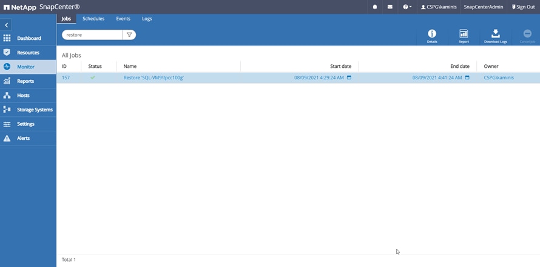Click the NetApp SnapCenter logo
540x267 pixels.
(42, 7)
